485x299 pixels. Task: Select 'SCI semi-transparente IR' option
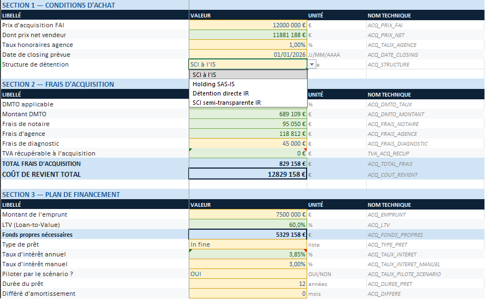tap(248, 103)
